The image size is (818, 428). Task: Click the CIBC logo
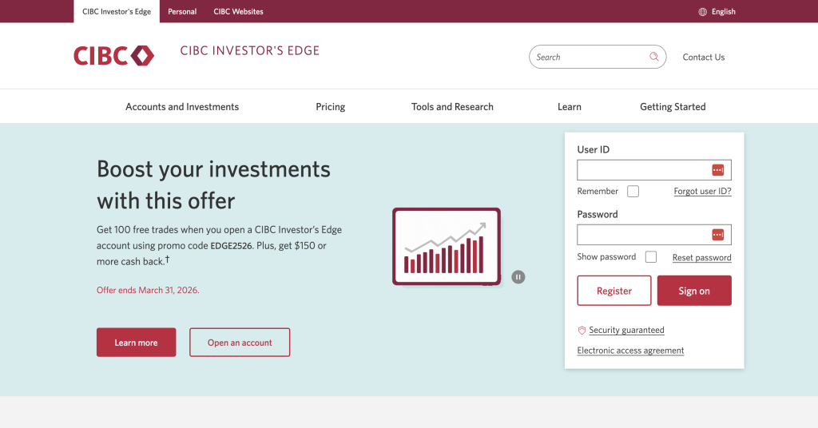[x=113, y=56]
